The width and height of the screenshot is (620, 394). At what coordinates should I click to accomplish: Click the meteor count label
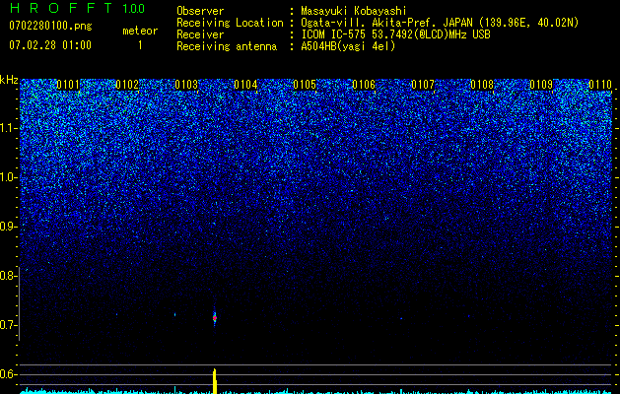(140, 31)
